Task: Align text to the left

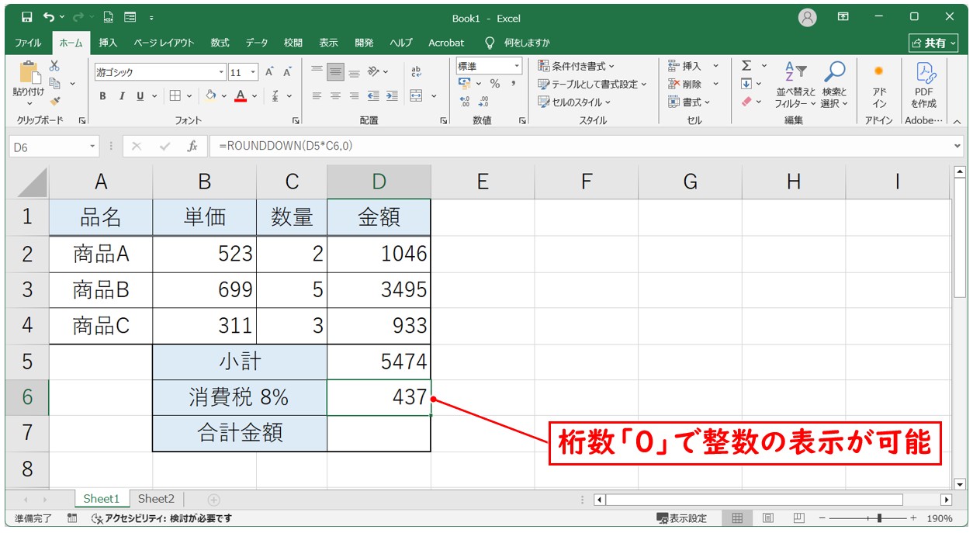Action: click(x=317, y=96)
